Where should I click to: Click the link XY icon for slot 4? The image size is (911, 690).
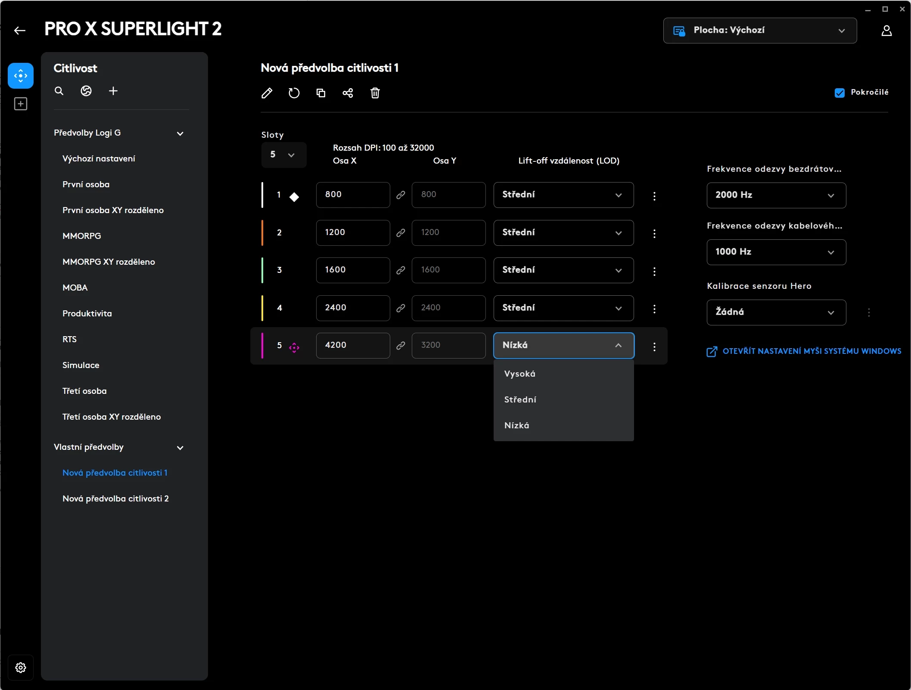point(401,308)
